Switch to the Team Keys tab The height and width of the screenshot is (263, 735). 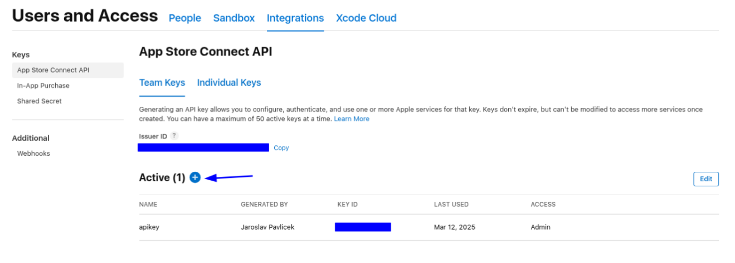[x=162, y=82]
